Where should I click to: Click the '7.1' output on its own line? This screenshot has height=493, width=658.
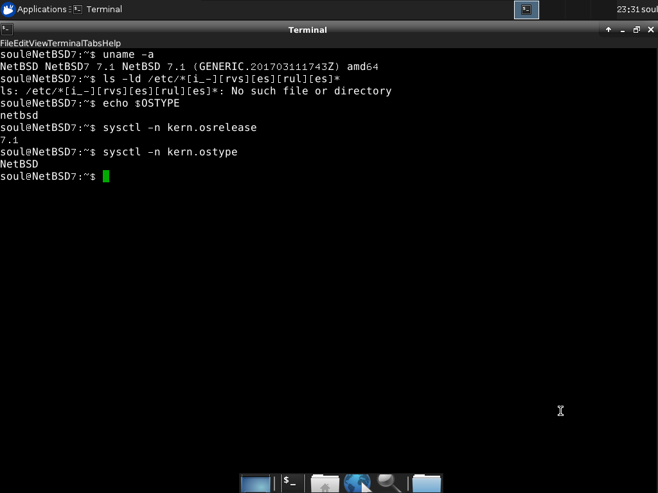(9, 139)
